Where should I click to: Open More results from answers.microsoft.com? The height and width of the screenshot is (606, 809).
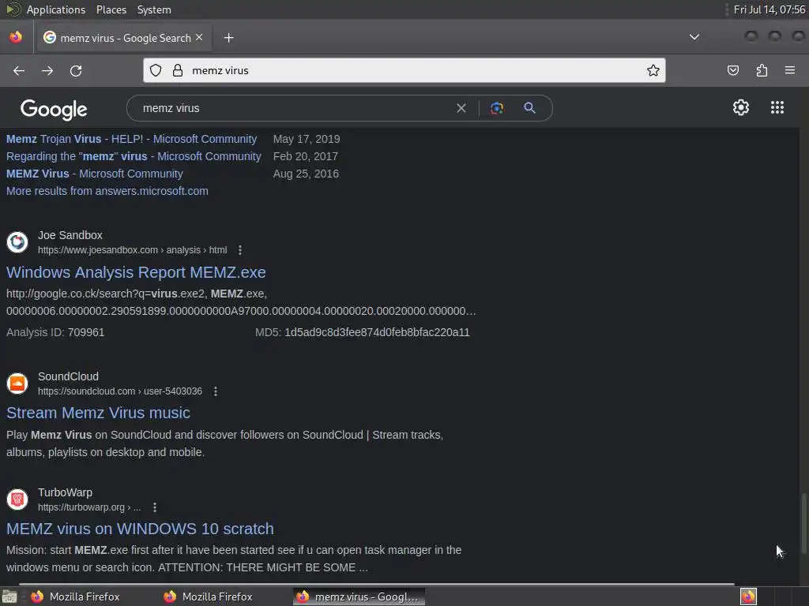(107, 191)
